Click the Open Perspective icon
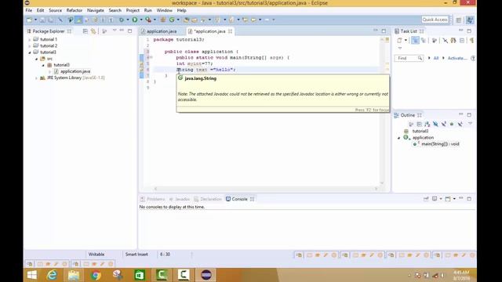502x282 pixels. pyautogui.click(x=458, y=20)
